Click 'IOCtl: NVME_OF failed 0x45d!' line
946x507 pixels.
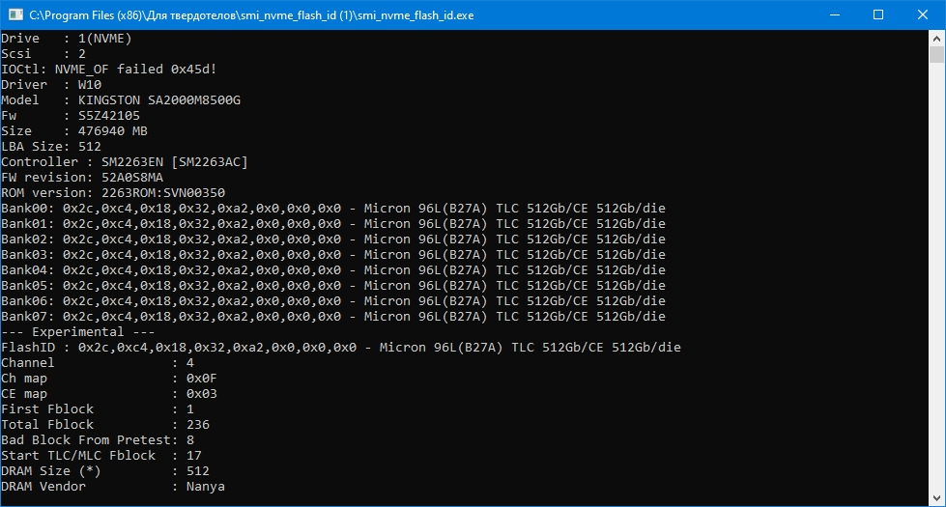[108, 70]
